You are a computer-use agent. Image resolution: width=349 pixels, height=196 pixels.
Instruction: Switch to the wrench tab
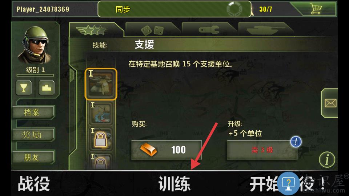[x=209, y=30]
